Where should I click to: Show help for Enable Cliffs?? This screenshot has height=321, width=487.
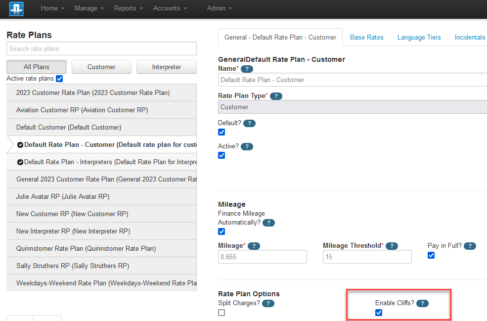pyautogui.click(x=422, y=303)
